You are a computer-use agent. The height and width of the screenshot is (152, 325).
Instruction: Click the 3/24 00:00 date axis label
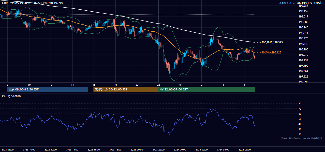pos(180,150)
